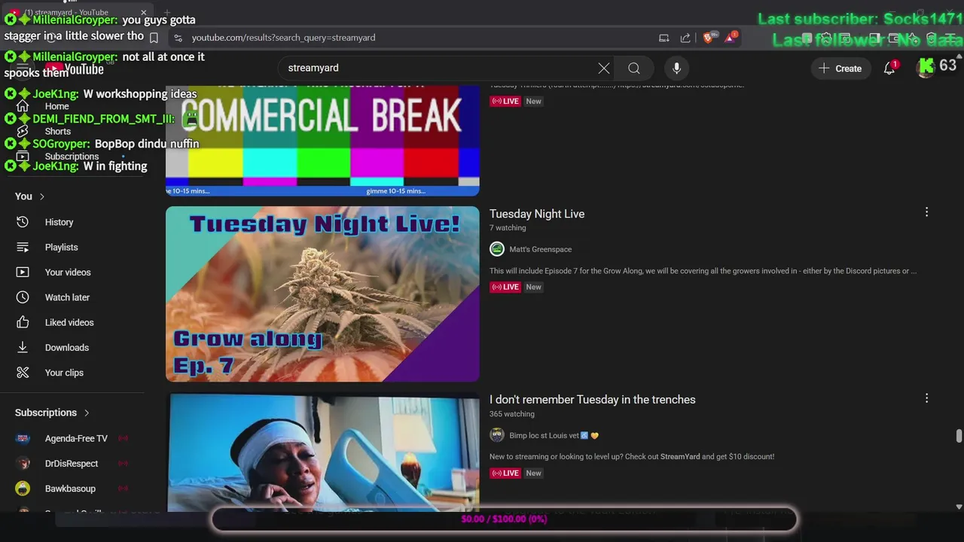Open Your videos via its play icon

click(x=23, y=272)
